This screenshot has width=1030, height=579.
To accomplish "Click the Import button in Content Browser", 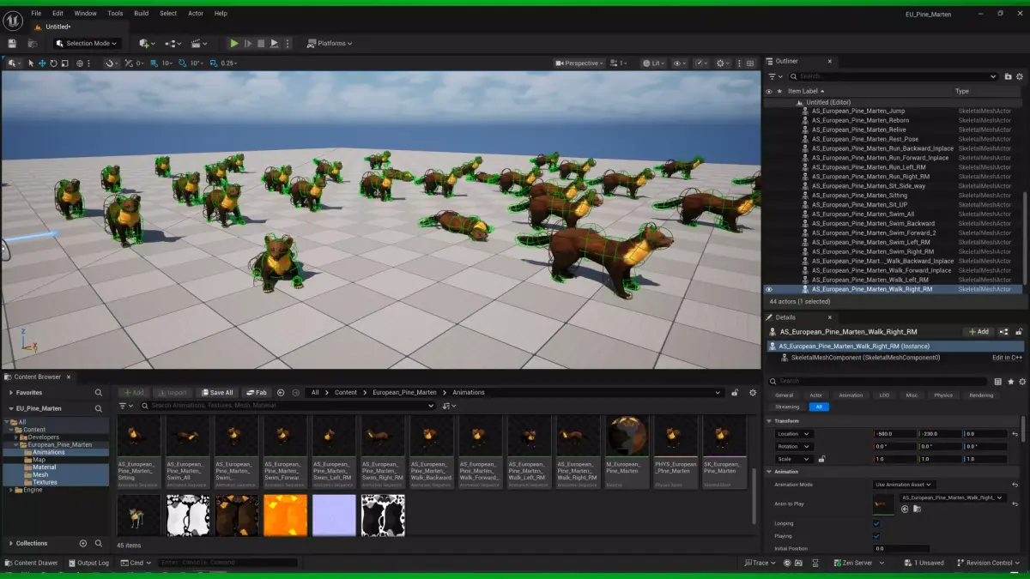I will pyautogui.click(x=174, y=392).
